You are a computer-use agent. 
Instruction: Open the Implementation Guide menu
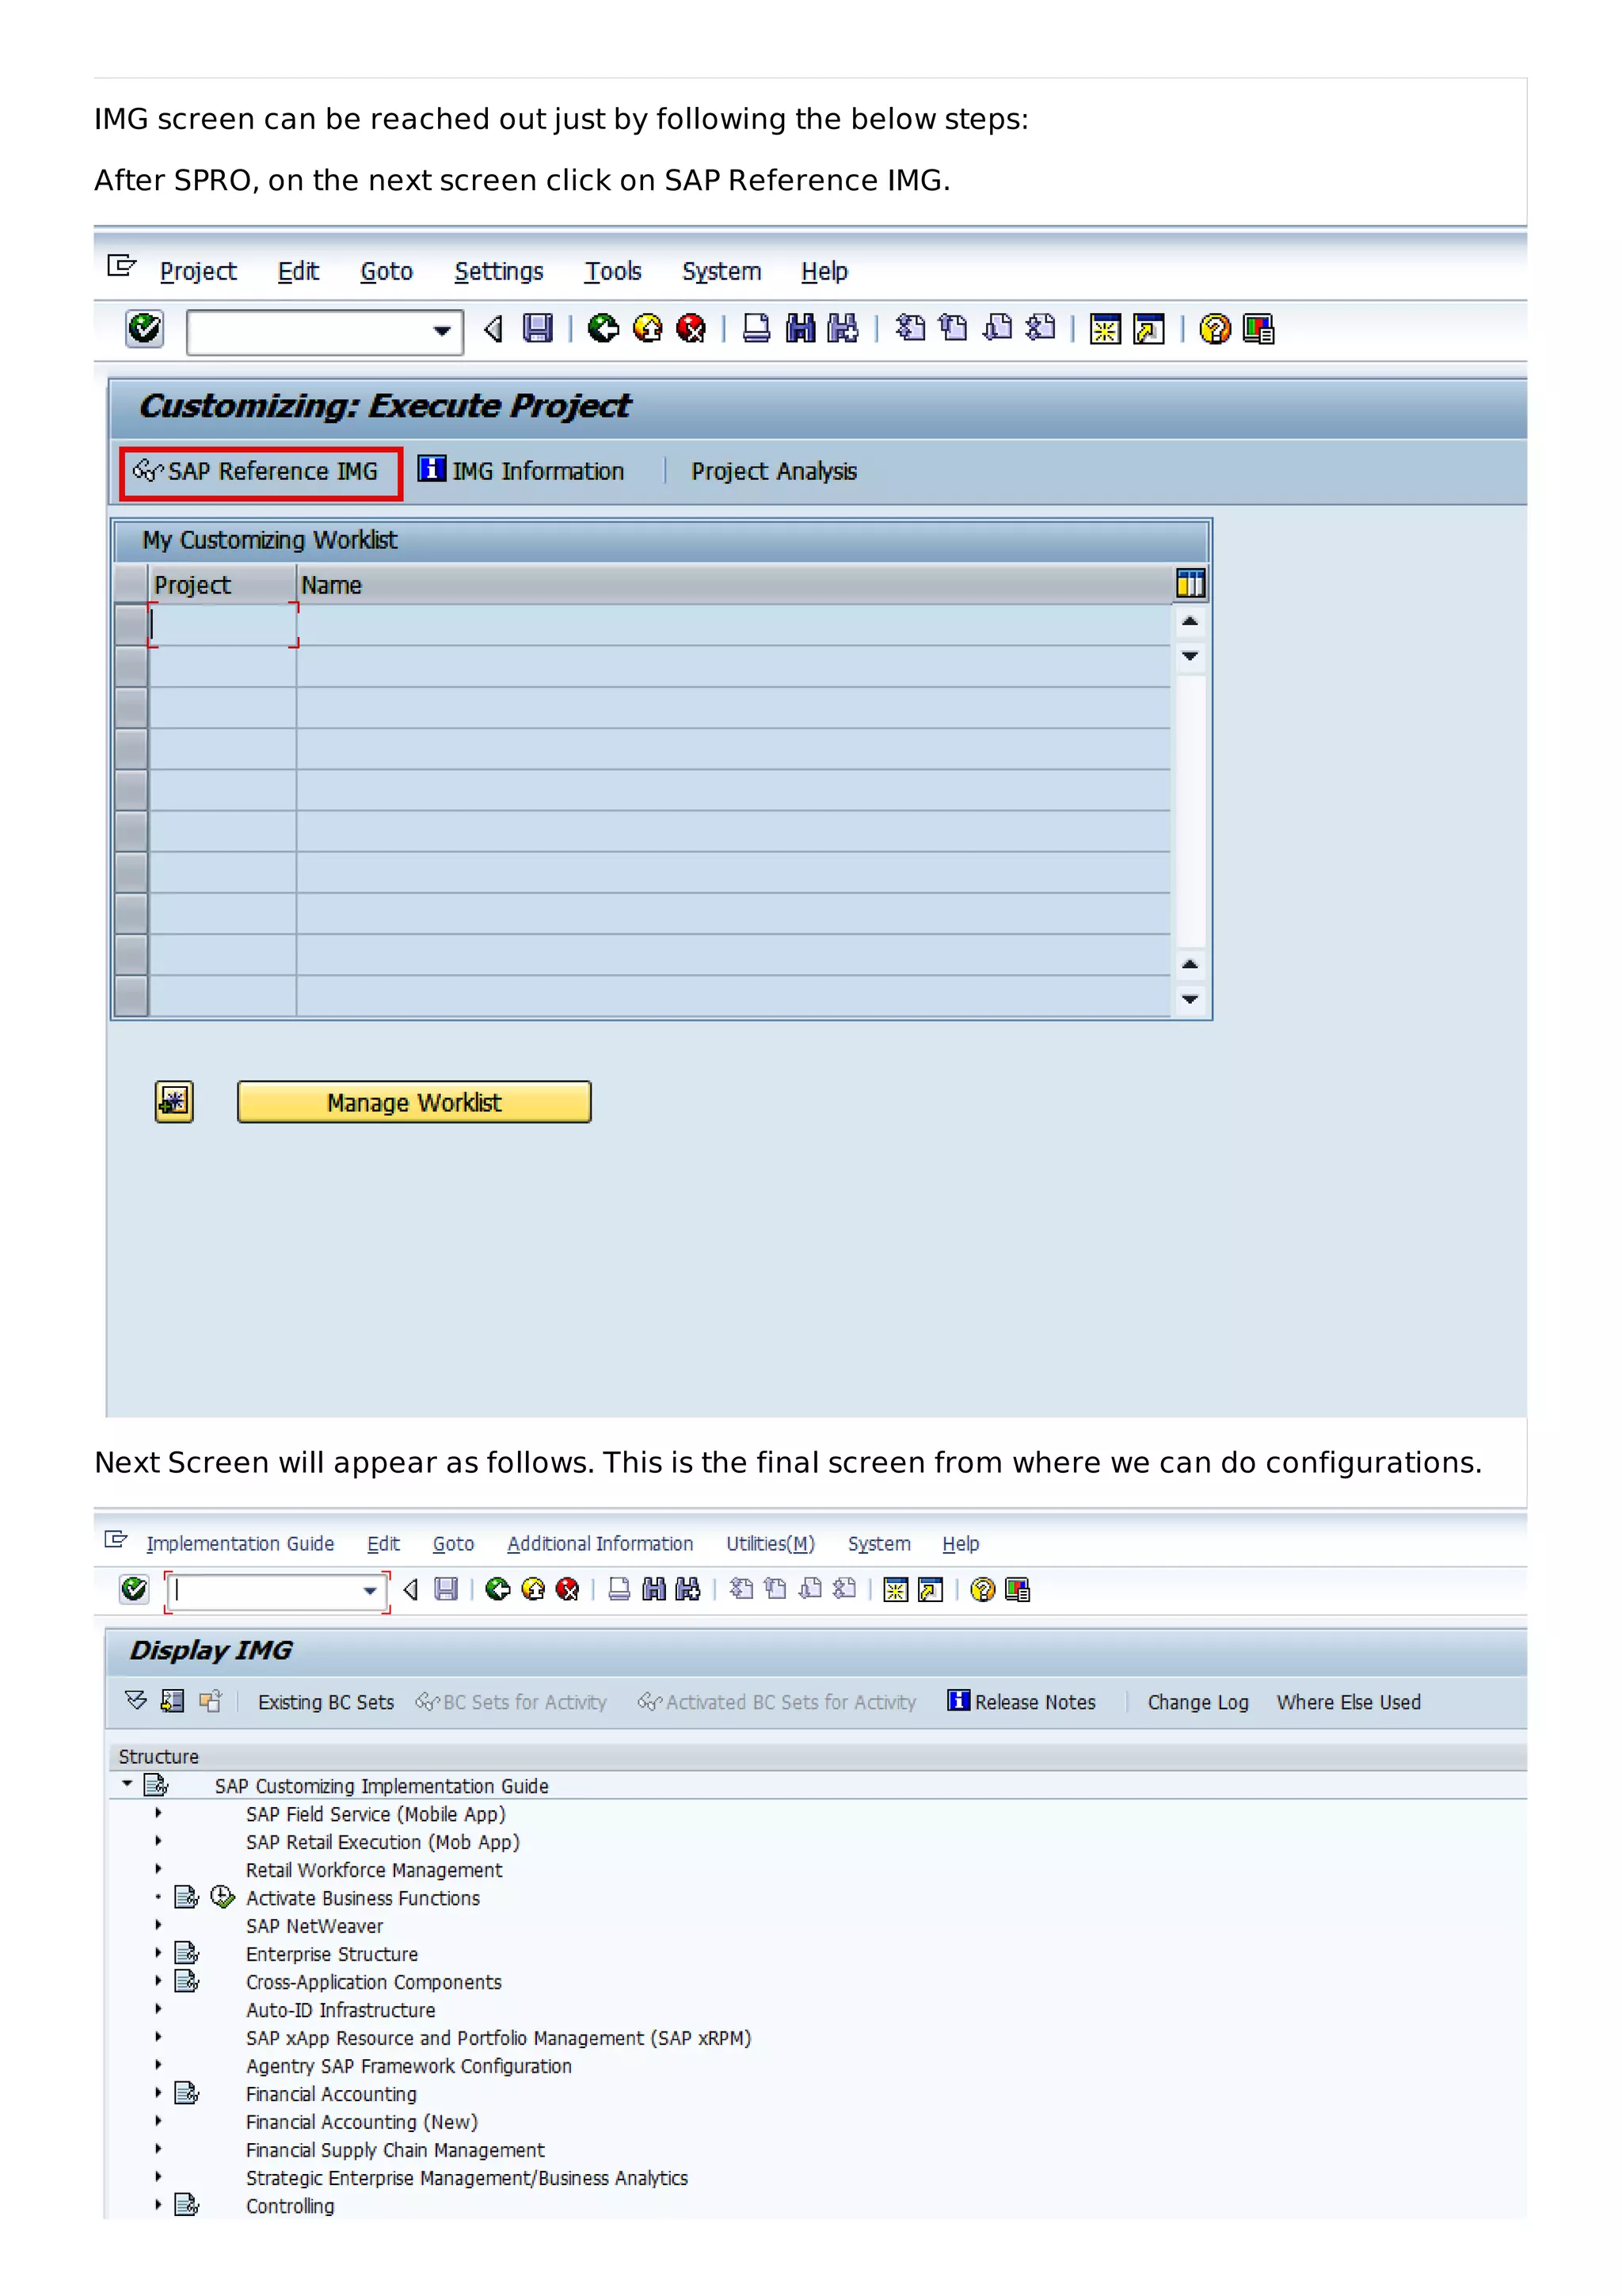[x=240, y=1543]
